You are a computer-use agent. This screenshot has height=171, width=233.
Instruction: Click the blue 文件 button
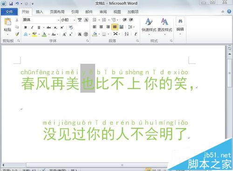point(9,12)
